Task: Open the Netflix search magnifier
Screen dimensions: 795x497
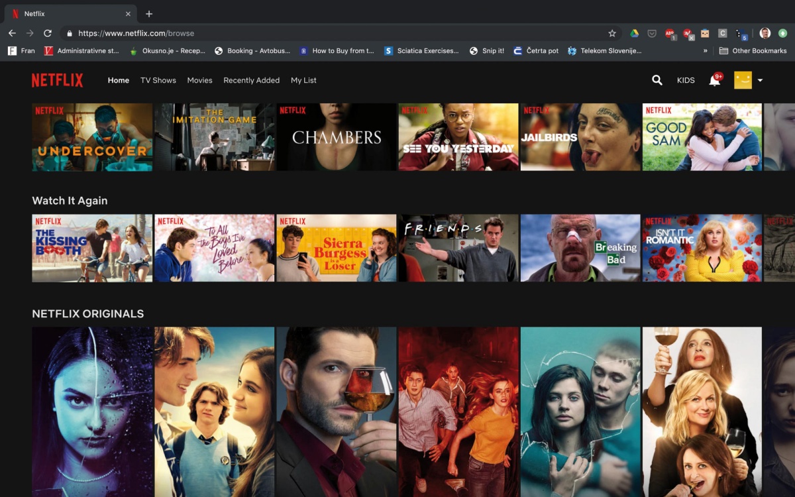Action: point(657,80)
